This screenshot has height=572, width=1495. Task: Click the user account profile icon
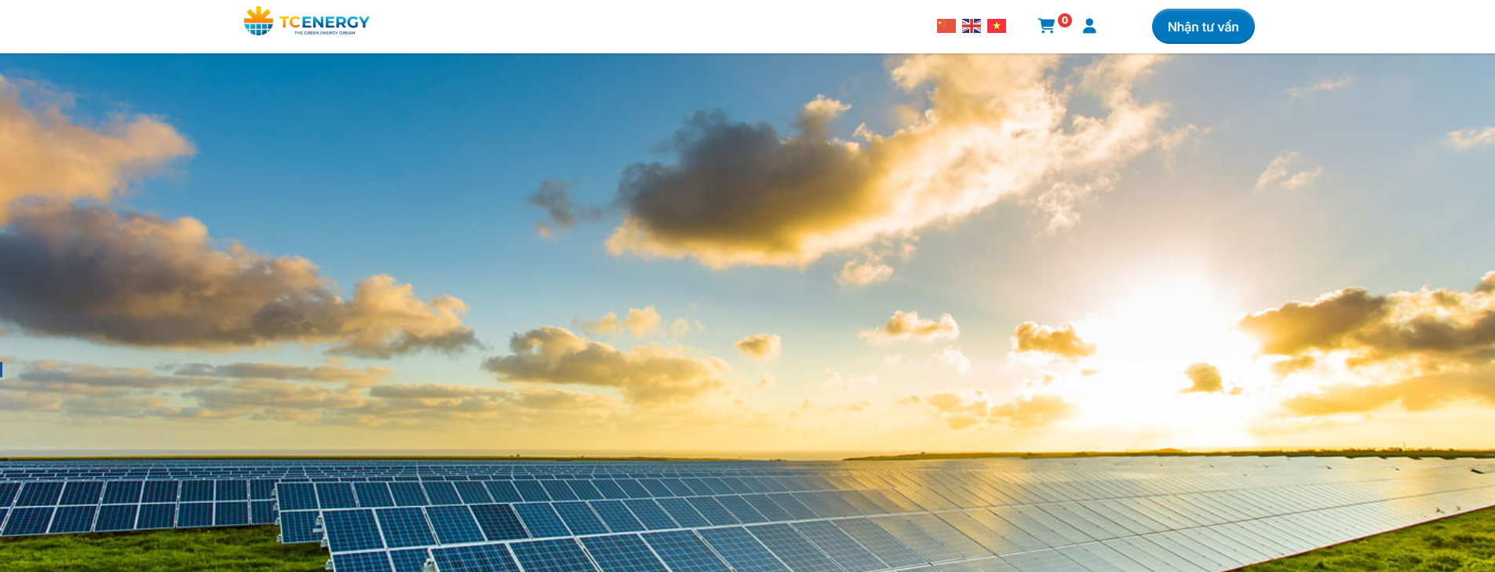coord(1089,26)
